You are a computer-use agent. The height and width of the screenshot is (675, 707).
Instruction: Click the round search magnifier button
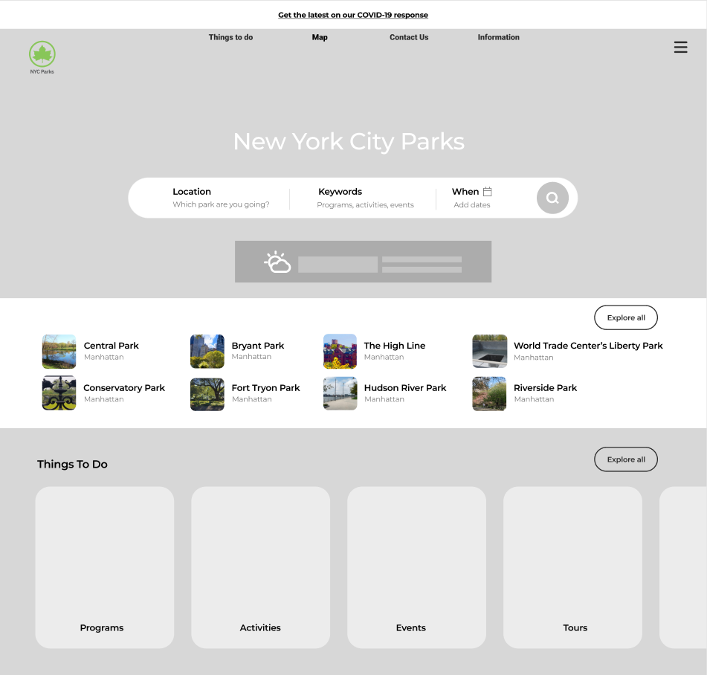pyautogui.click(x=552, y=198)
